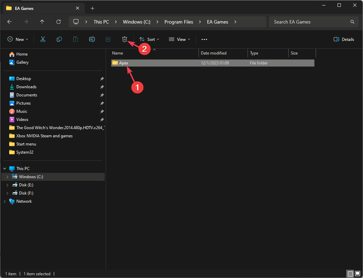Image resolution: width=363 pixels, height=278 pixels.
Task: Open the See more ellipsis menu
Action: pos(204,40)
